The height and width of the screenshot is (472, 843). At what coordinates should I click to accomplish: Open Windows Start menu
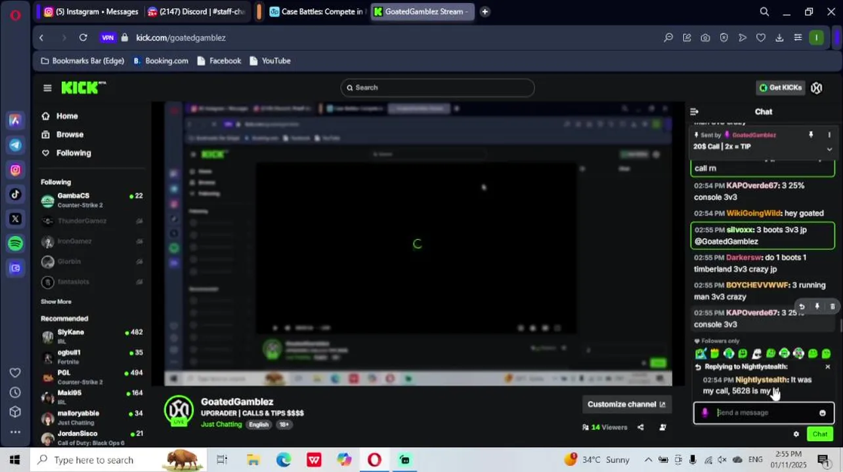click(14, 460)
